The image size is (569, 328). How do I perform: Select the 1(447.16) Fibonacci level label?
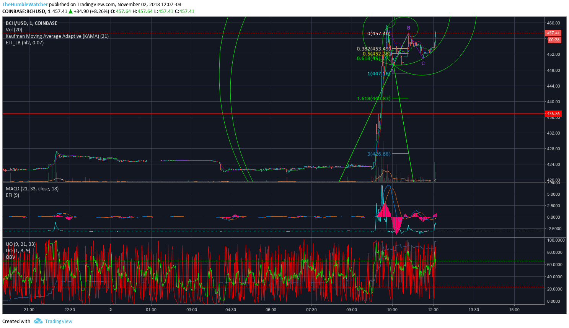[379, 73]
